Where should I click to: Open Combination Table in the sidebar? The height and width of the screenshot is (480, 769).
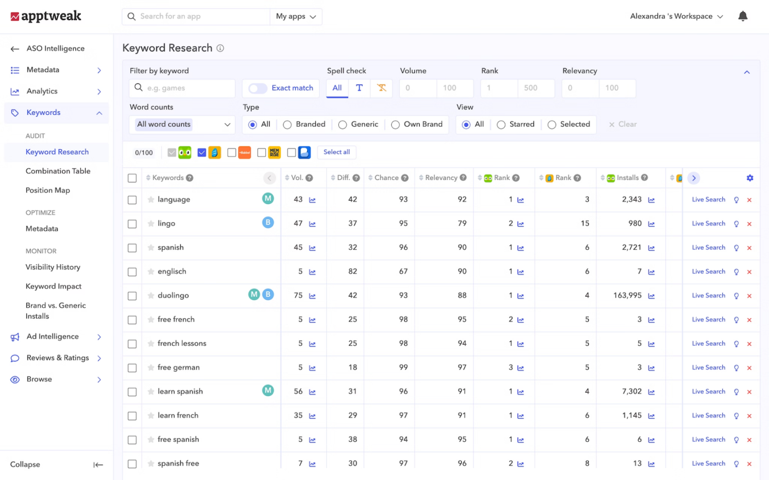58,171
